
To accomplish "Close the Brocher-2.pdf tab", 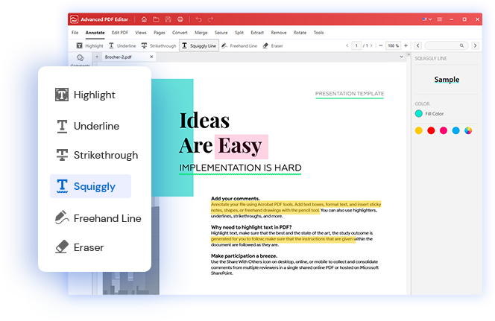I will 151,57.
